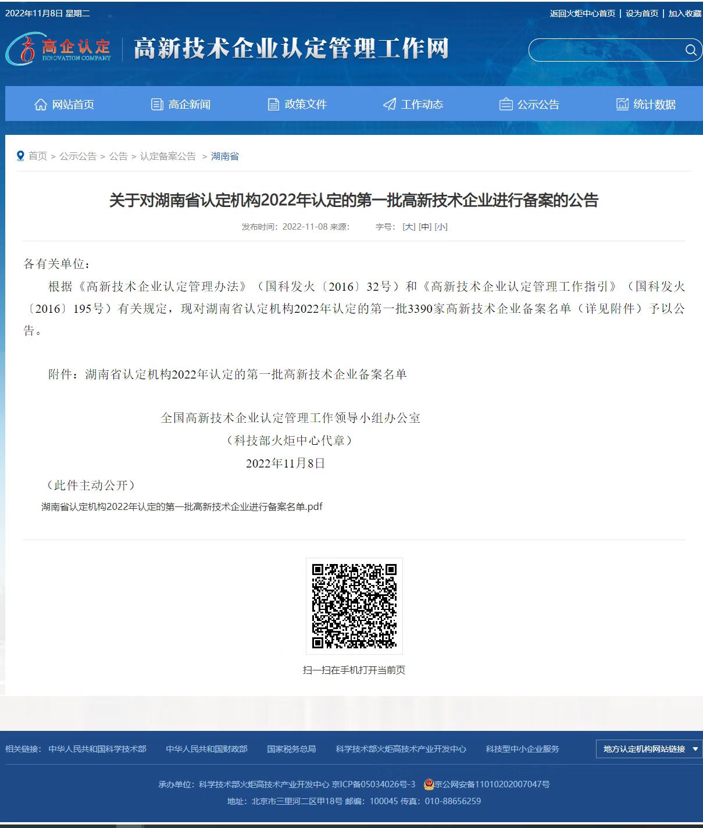Click the 京ICP备05034026号-3 link
Screen dimensions: 703x828
coord(374,784)
